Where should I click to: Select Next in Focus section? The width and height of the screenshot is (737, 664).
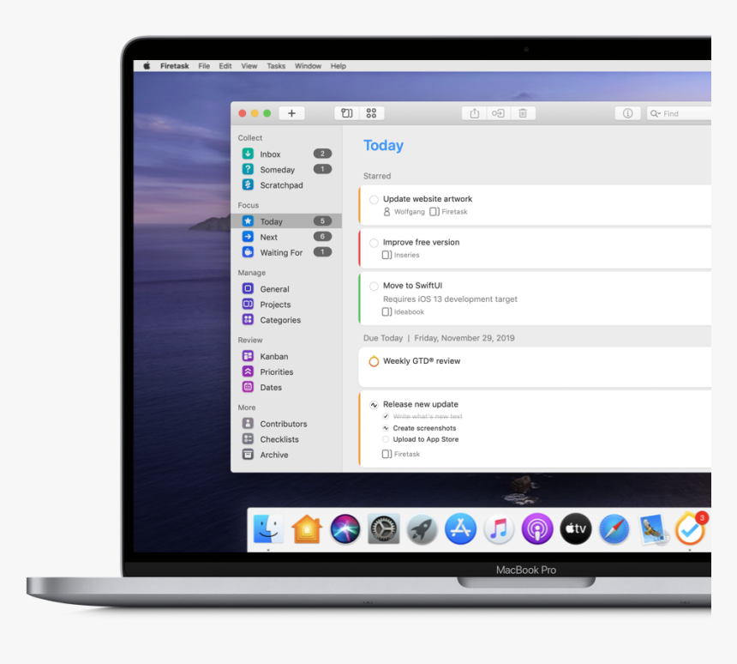pos(287,237)
